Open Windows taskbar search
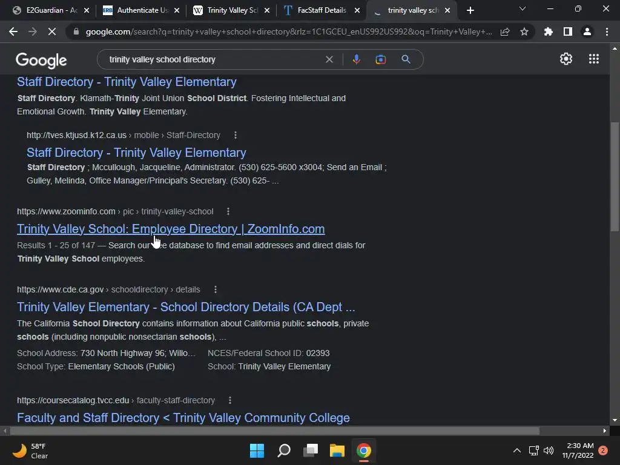 (x=284, y=450)
